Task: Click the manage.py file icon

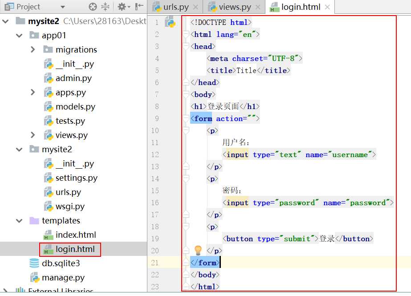Action: [x=35, y=277]
